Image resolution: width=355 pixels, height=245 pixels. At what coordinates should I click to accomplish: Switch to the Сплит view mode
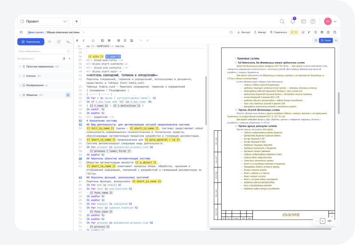[x=326, y=41]
